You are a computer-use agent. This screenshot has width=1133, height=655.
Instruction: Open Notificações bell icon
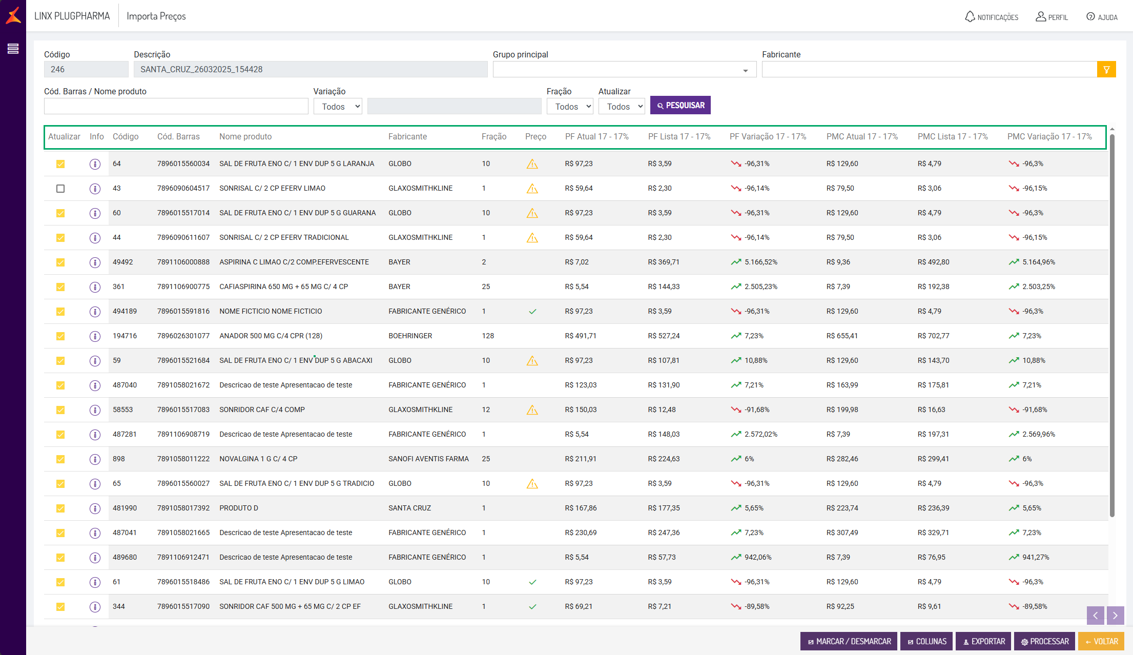tap(970, 16)
